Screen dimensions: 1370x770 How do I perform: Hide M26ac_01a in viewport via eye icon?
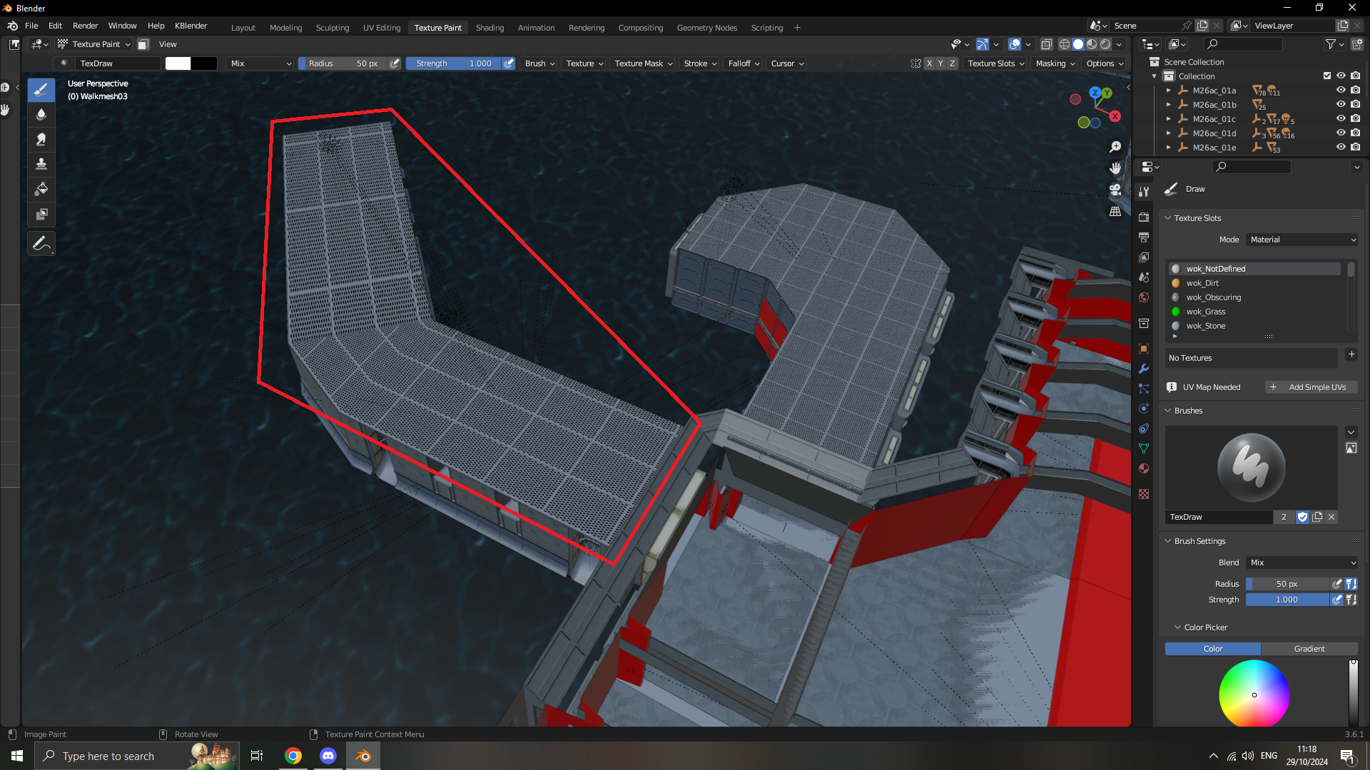[1341, 91]
